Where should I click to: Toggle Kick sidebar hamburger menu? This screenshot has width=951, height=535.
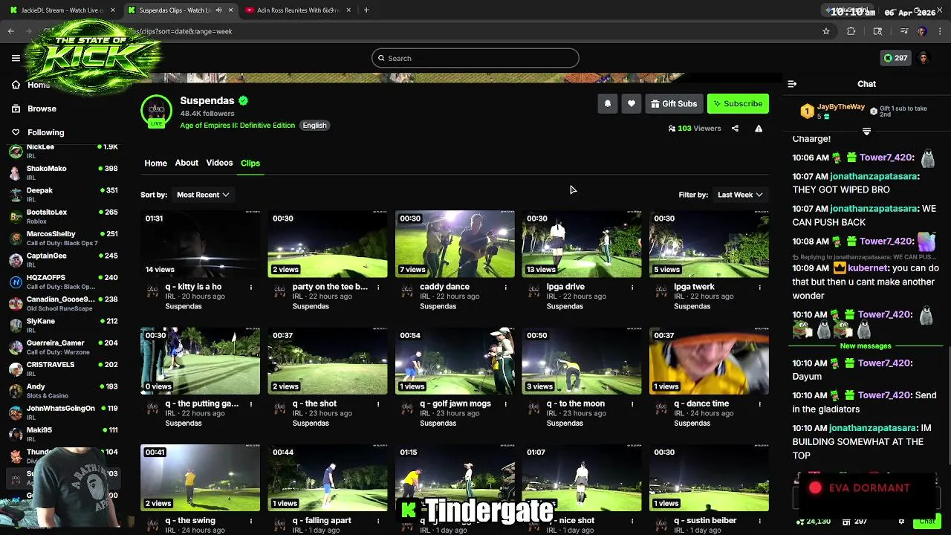(x=16, y=58)
